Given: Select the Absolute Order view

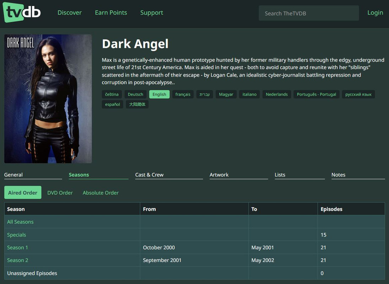Looking at the screenshot, I should click(101, 192).
